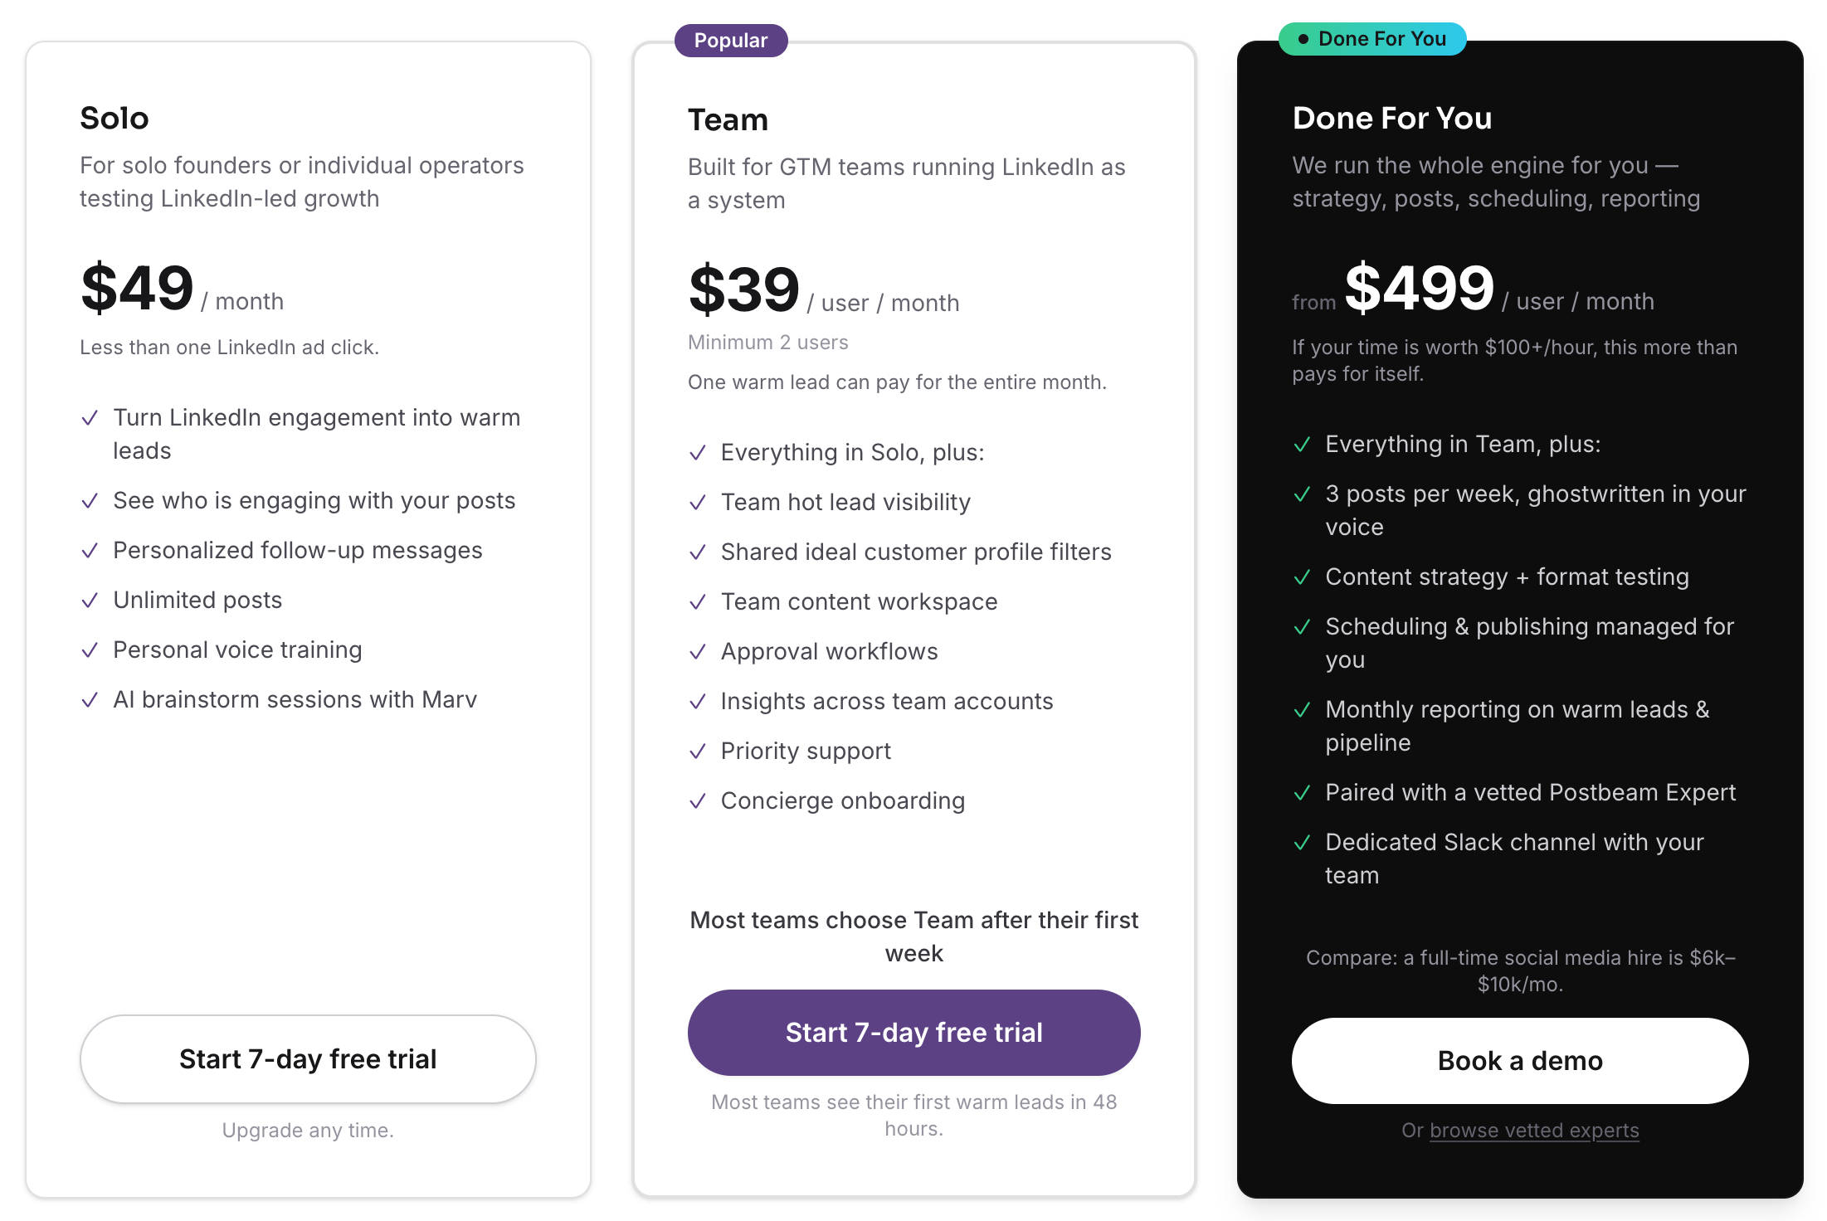This screenshot has height=1221, width=1827.
Task: Select the Popular badge on Team plan
Action: point(730,39)
